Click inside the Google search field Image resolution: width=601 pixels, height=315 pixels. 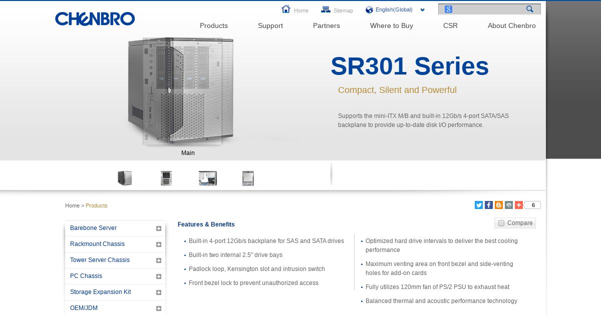coord(488,9)
